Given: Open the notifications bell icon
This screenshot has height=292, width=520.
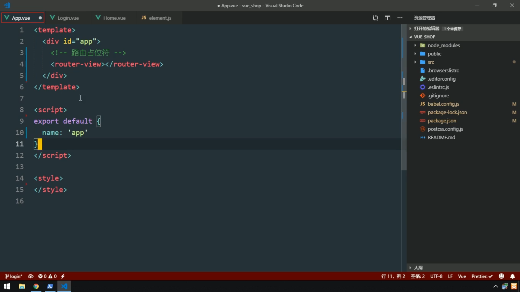Looking at the screenshot, I should [x=512, y=276].
